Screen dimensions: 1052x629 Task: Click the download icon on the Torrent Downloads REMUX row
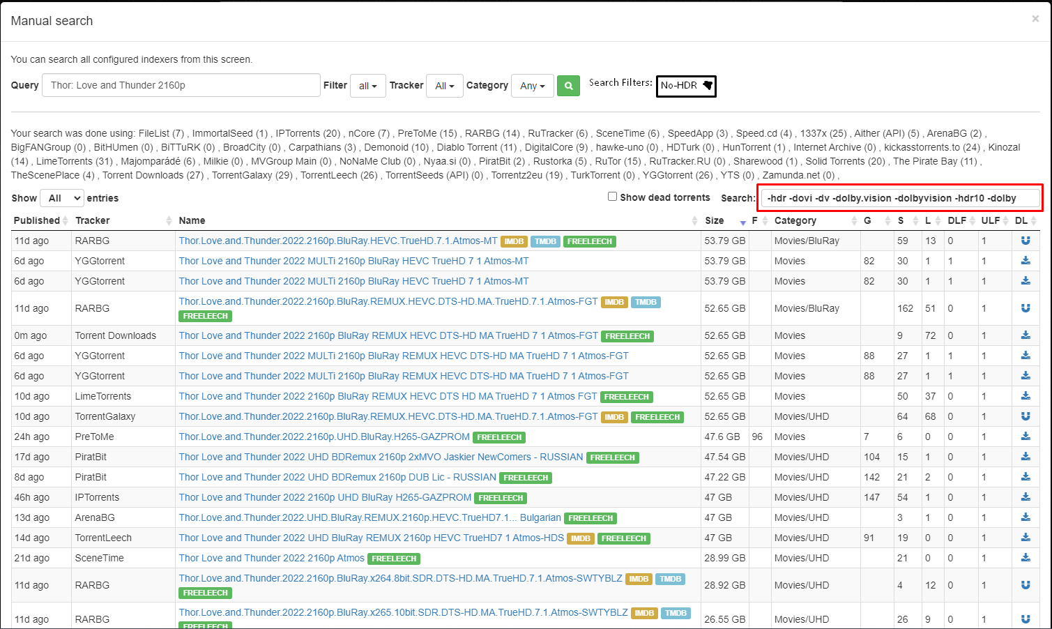1026,335
